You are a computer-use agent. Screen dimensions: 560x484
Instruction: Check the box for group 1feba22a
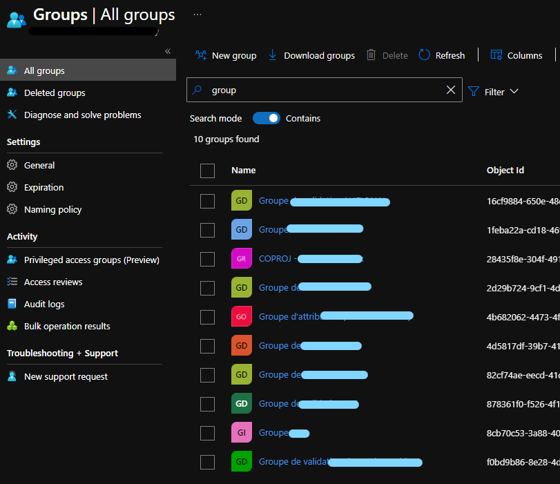pyautogui.click(x=208, y=230)
